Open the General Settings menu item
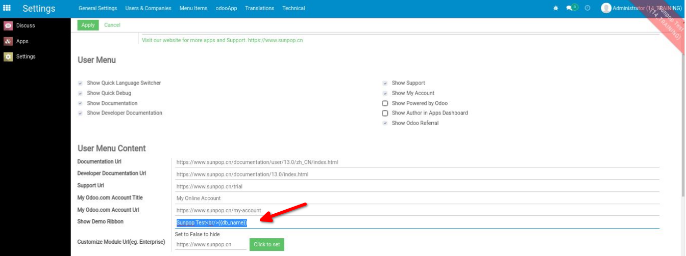This screenshot has width=686, height=256. click(97, 8)
